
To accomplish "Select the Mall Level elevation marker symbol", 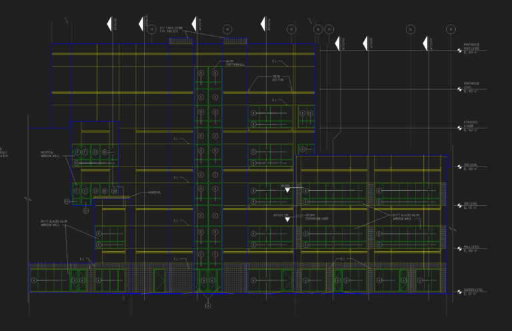I will [459, 248].
